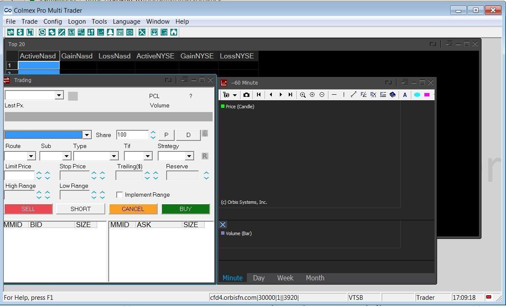Open the chart window toolbar icon
Screen dimensions: 506x307
coord(100,32)
